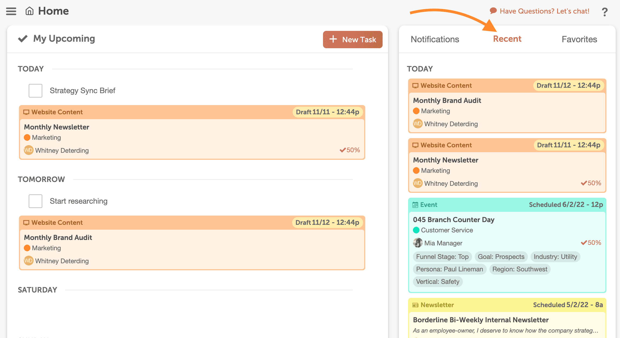The width and height of the screenshot is (620, 338).
Task: Click WD avatar on recent Monthly Newsletter
Action: pos(418,183)
